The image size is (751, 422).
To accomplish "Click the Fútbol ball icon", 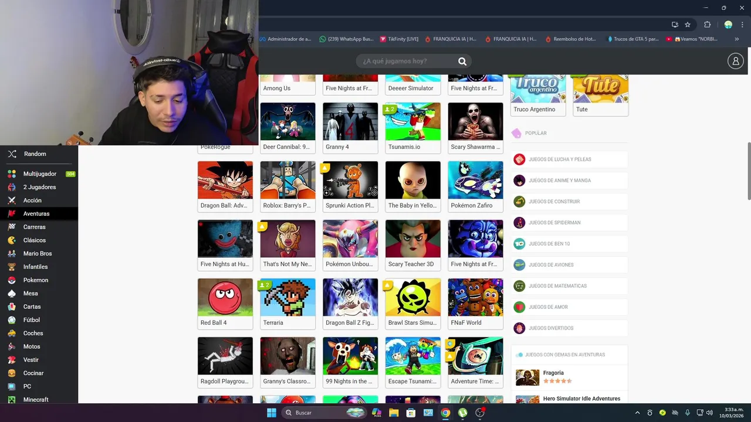I will (12, 320).
